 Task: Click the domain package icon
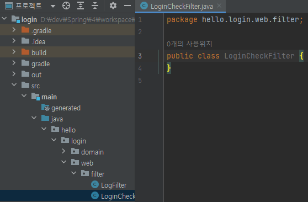tap(75, 151)
